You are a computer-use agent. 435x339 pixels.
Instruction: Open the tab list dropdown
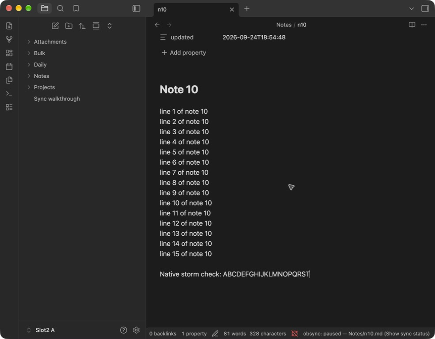[x=412, y=8]
